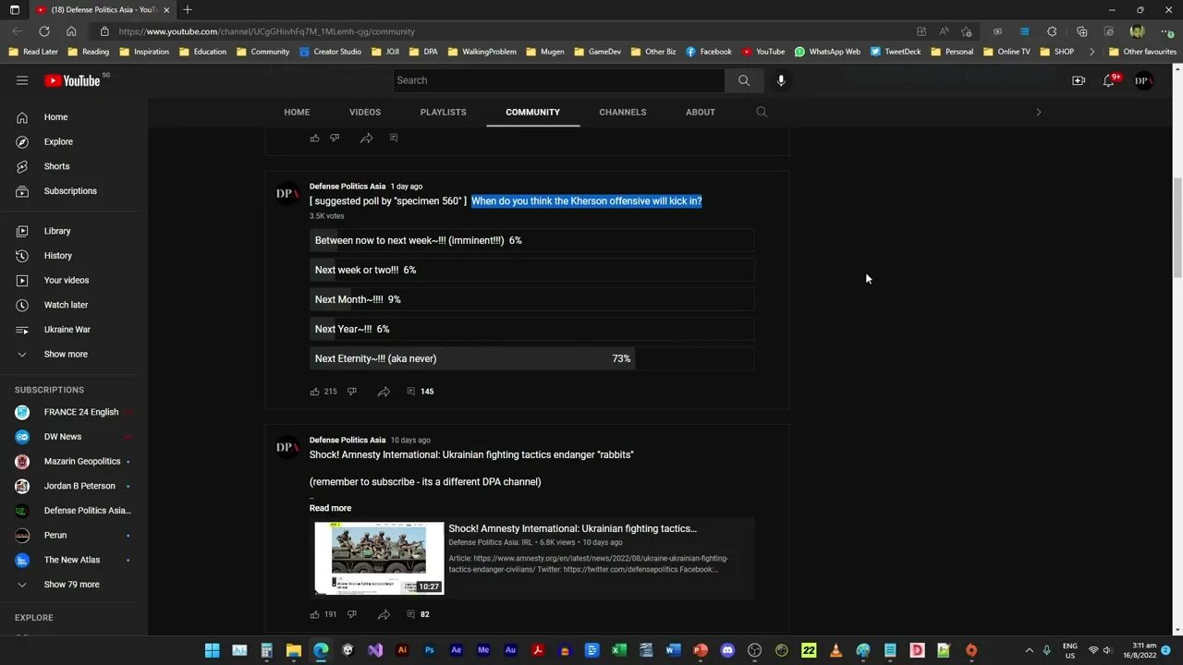Open the notifications bell
The width and height of the screenshot is (1183, 665).
[1109, 80]
